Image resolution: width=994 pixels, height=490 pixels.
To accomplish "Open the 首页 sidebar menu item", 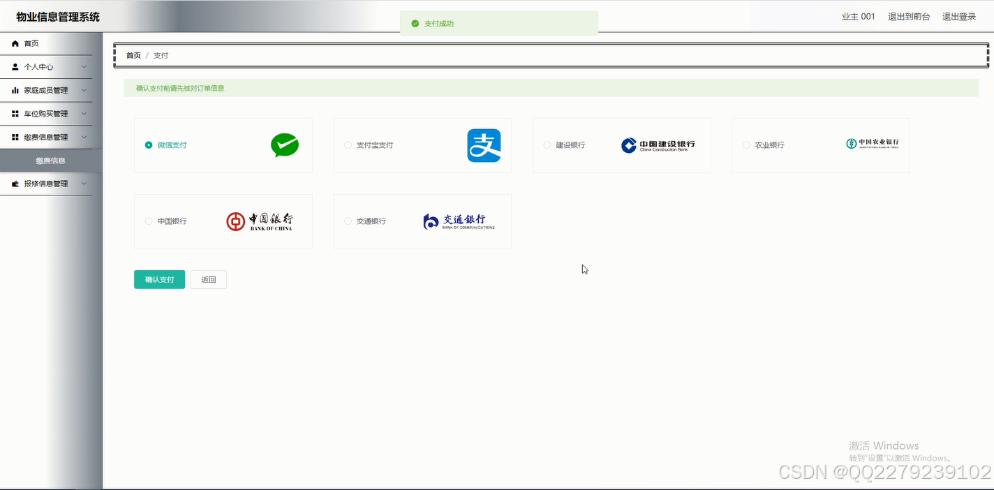I will click(x=46, y=43).
